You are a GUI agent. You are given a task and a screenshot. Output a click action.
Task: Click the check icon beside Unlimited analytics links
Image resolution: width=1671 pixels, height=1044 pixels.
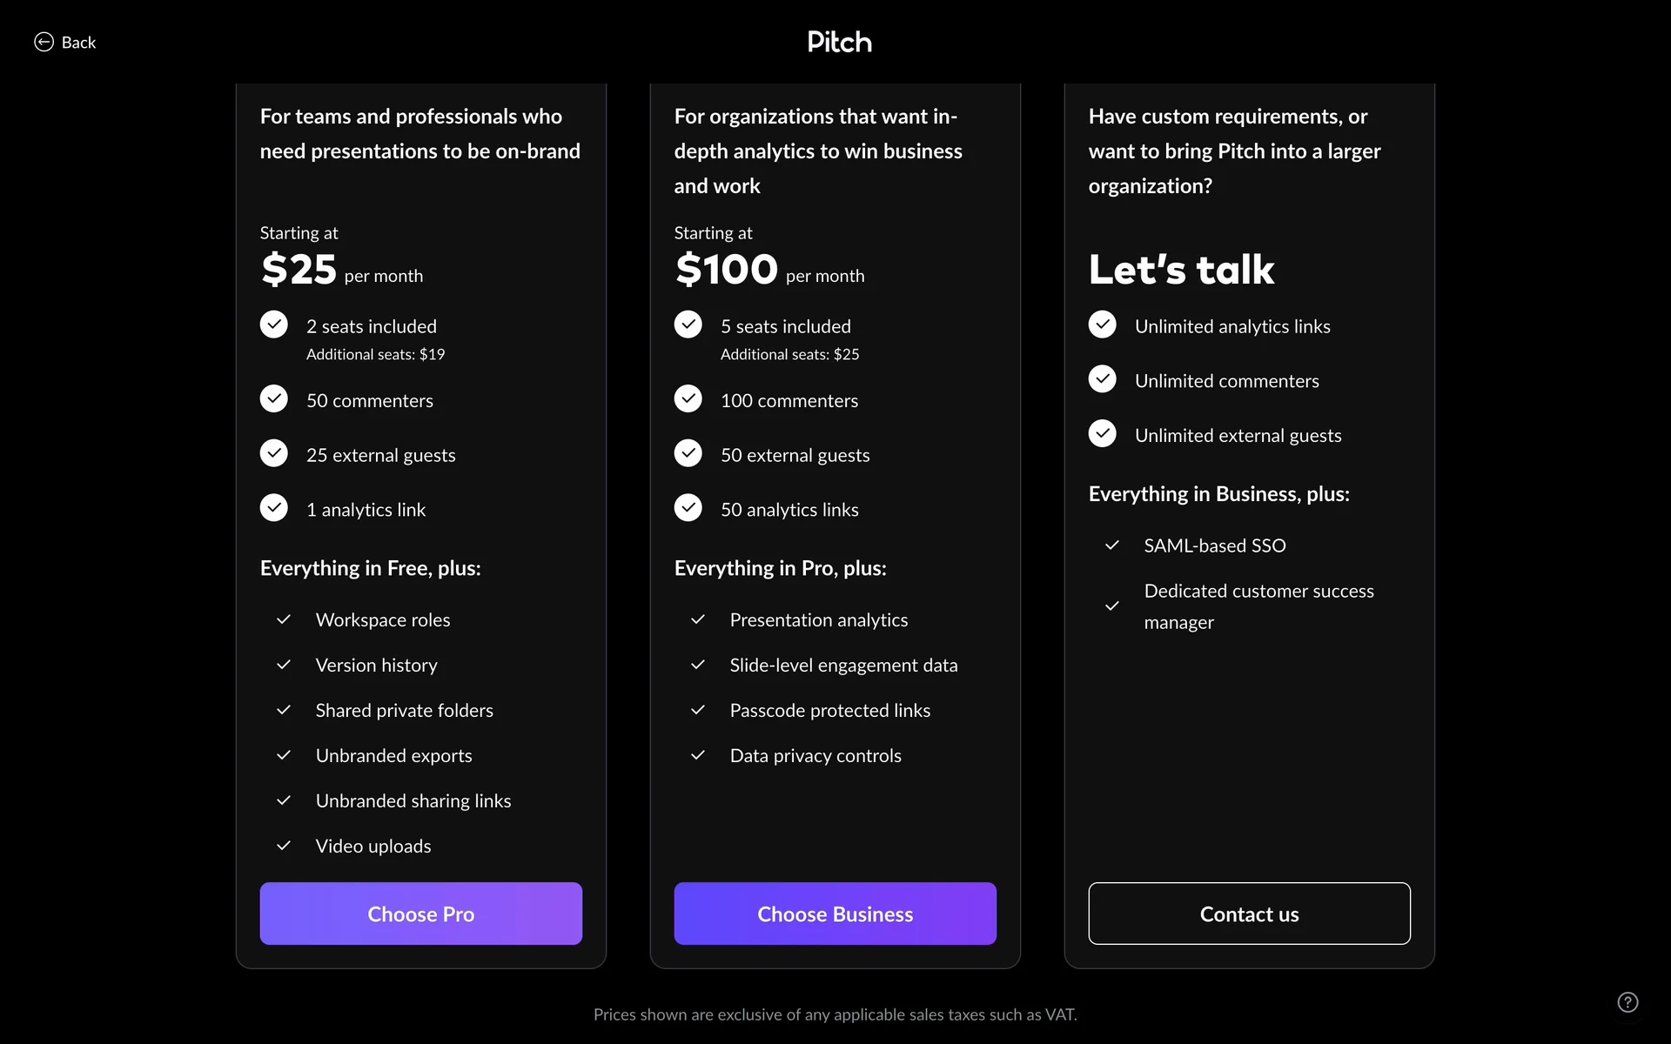coord(1103,325)
